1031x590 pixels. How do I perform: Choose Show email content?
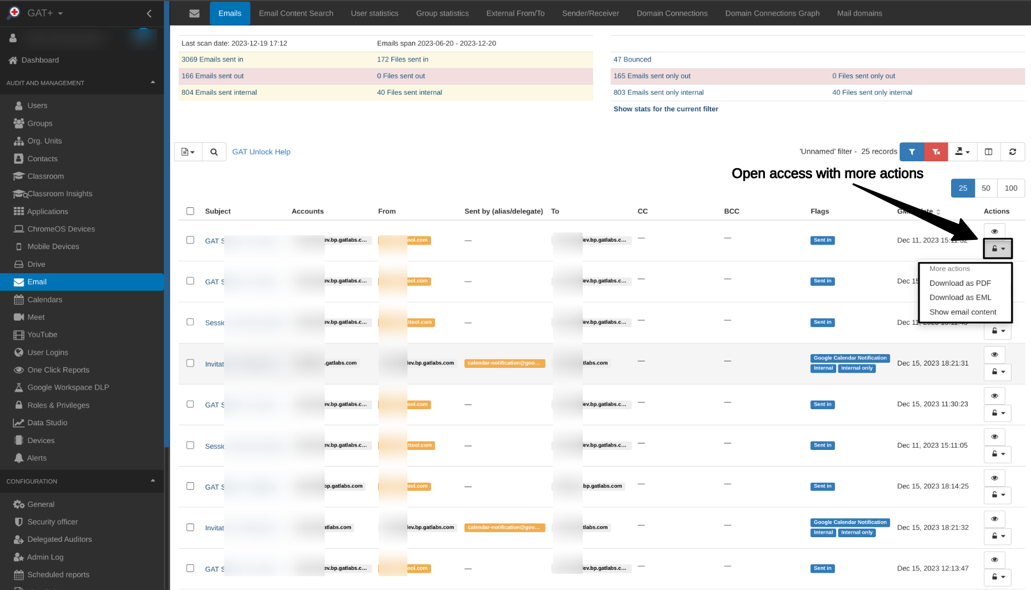[x=963, y=312]
